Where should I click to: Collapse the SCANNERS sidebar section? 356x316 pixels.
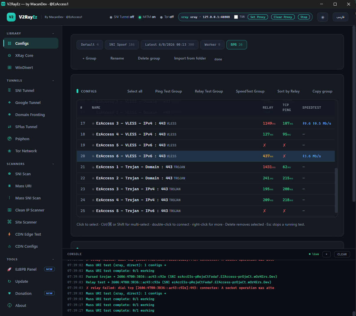[x=53, y=164]
